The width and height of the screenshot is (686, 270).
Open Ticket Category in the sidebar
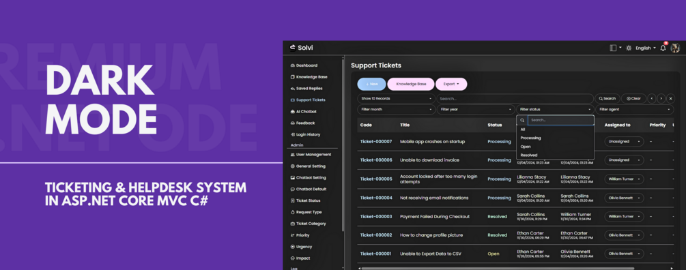[x=311, y=224]
